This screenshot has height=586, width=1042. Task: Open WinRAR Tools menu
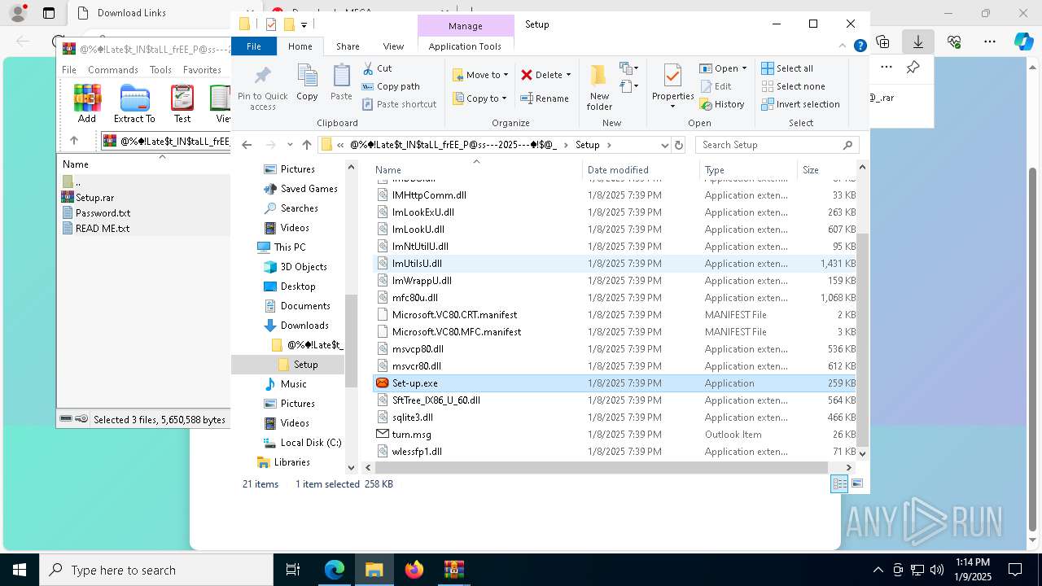coord(160,70)
